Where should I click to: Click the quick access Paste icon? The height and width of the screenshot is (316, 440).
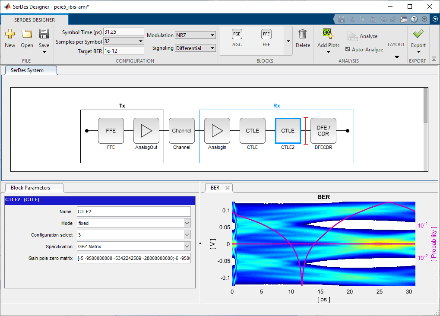[373, 19]
